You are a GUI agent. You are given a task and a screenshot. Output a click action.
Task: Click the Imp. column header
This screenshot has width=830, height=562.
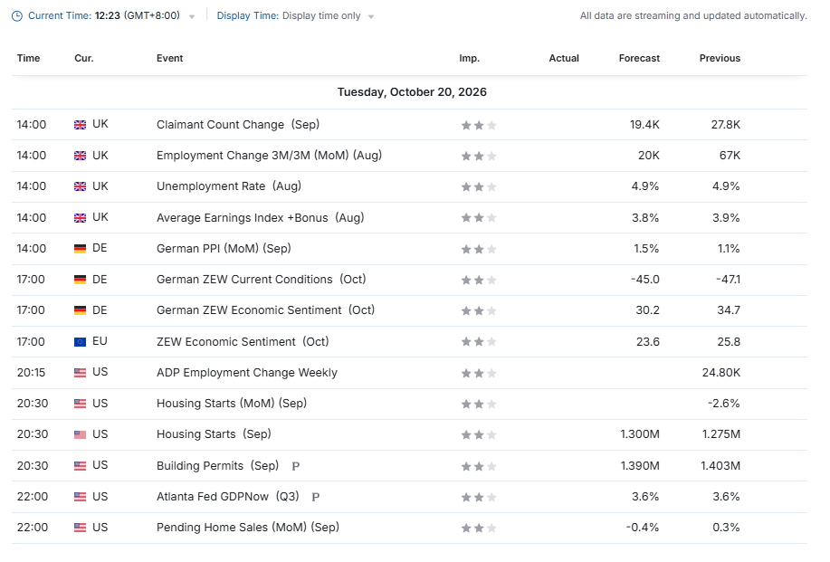[x=470, y=58]
